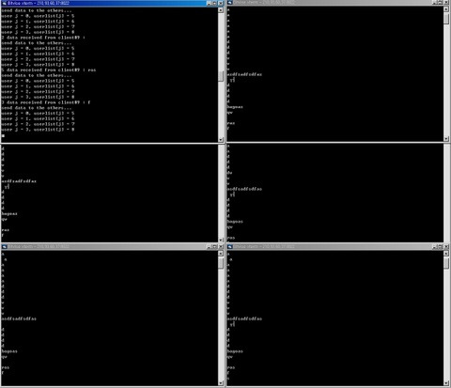Click the scrollbar thumb of the bottom-right terminal

click(446, 263)
